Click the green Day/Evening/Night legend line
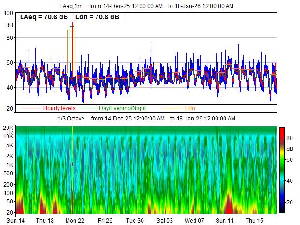 87,108
